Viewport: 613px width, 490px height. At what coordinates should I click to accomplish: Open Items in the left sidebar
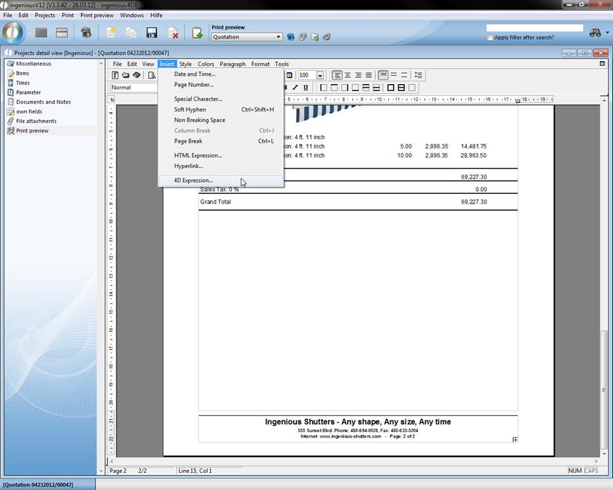[22, 74]
